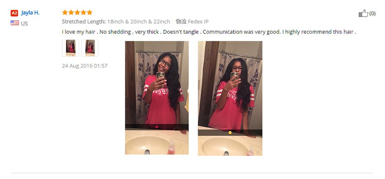Click the lips emoji on left photo
385x179 pixels.
click(x=157, y=127)
